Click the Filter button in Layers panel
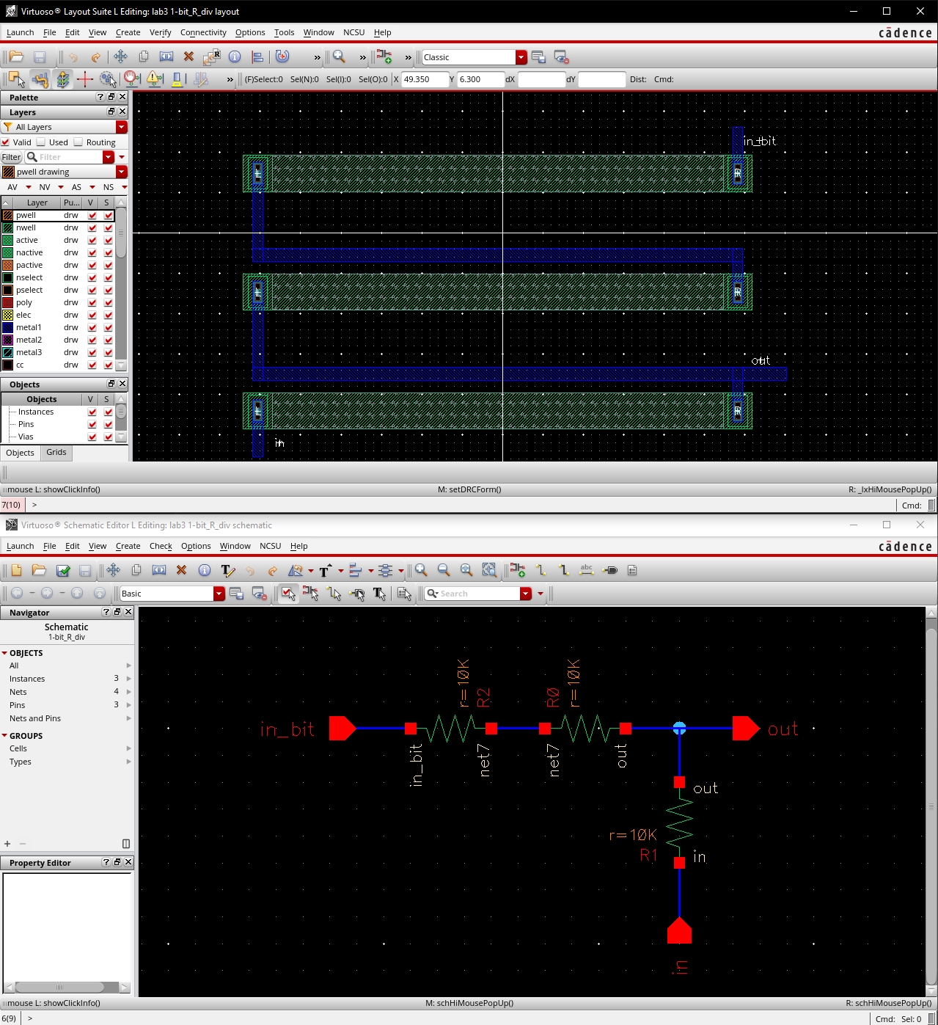 point(12,157)
